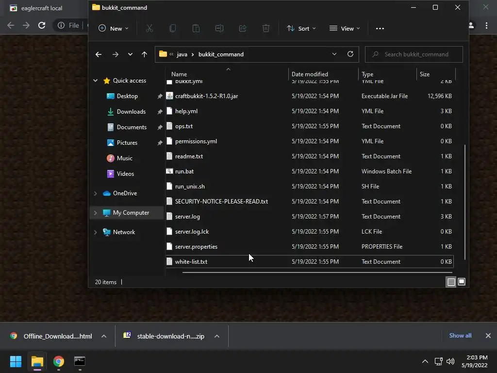Switch to large thumbnails view icon
This screenshot has height=373, width=497.
click(462, 282)
